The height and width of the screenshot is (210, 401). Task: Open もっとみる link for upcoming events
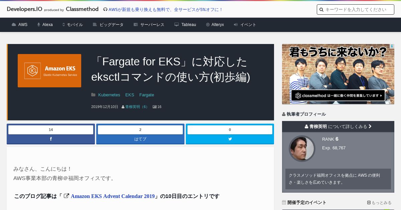382,203
